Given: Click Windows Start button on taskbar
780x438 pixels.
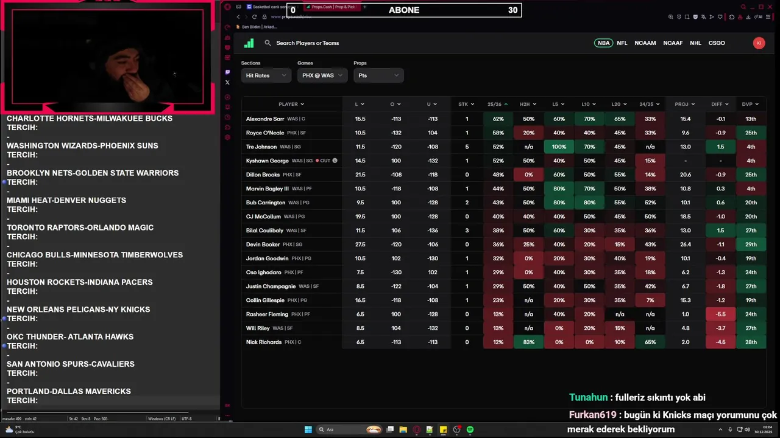Looking at the screenshot, I should point(308,429).
